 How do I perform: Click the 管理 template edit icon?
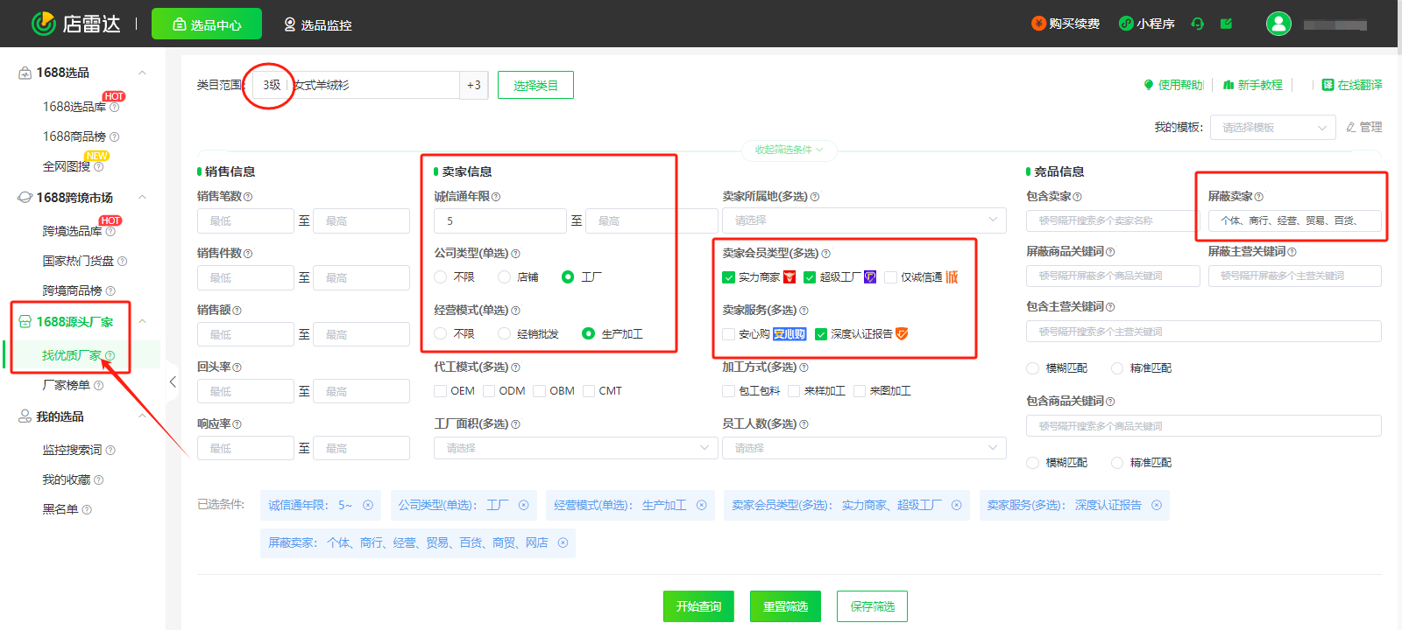pos(1351,128)
